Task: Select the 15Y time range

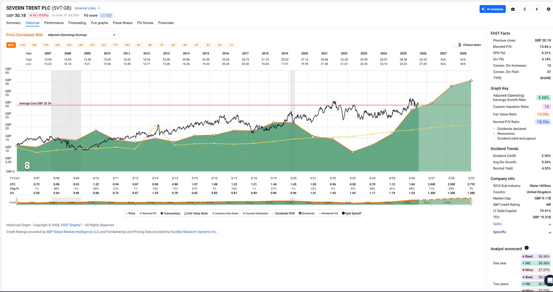Action: point(69,45)
